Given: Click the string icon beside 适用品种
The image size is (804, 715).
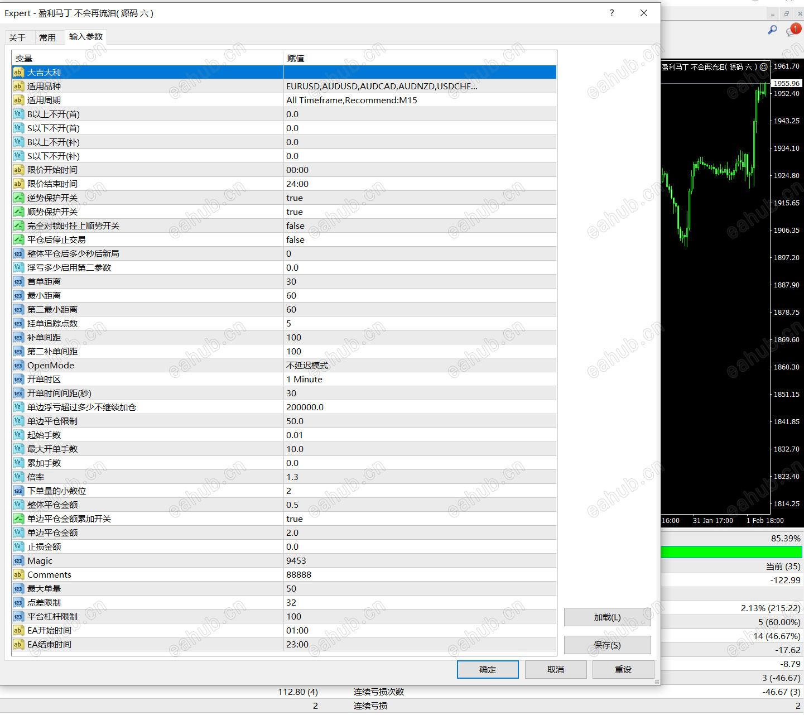Looking at the screenshot, I should (x=18, y=86).
